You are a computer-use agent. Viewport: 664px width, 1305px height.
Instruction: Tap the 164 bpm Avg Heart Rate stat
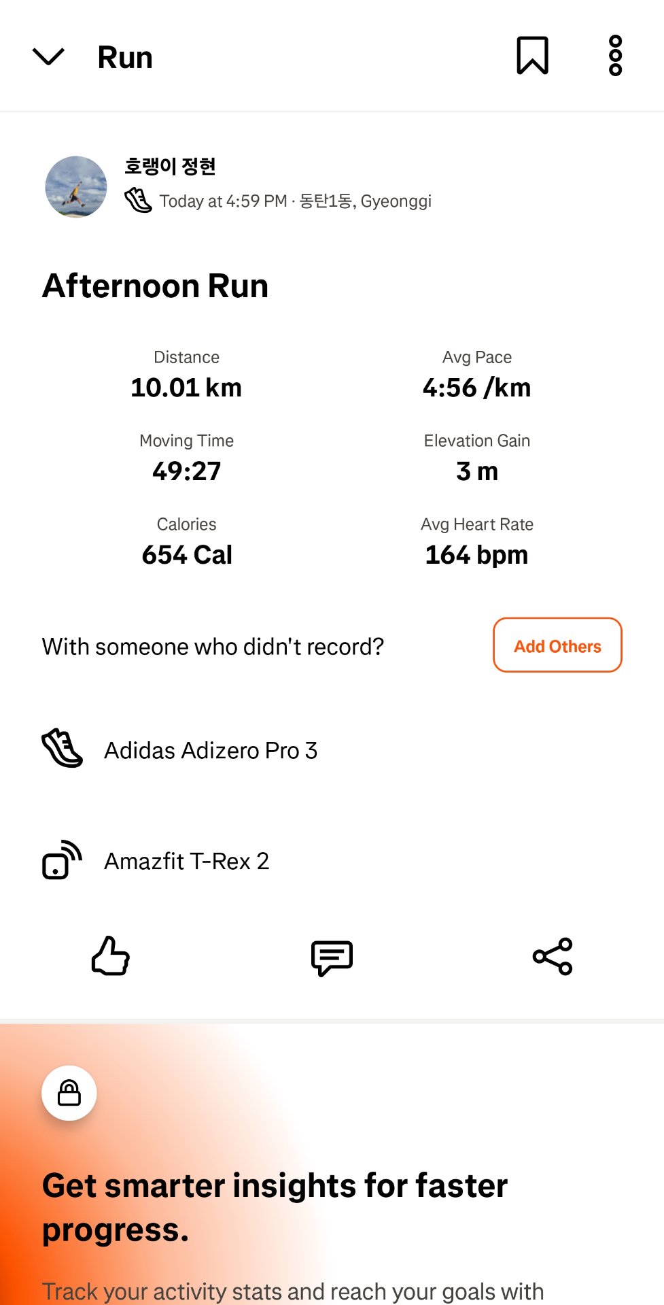point(476,554)
